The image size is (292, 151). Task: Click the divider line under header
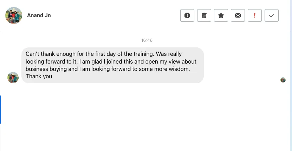(x=145, y=31)
